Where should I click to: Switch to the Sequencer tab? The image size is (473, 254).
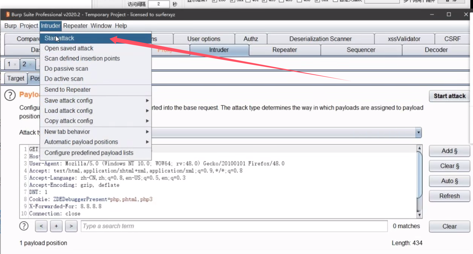click(x=361, y=50)
